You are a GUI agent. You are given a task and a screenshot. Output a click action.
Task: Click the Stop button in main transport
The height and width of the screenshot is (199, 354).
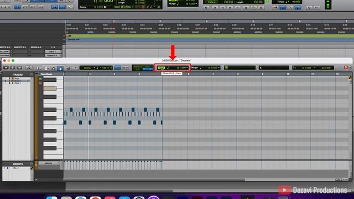point(246,7)
